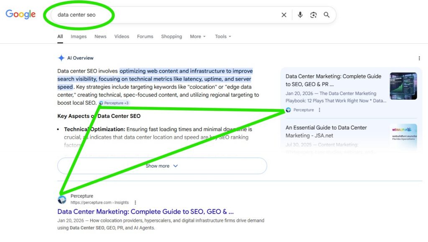Click Percepture site name in organic result
Viewport: 428px width, 242px height.
(82, 196)
